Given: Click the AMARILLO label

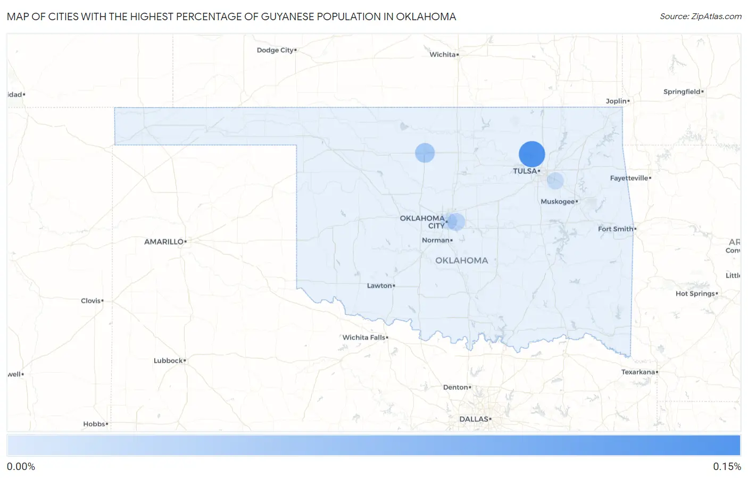Looking at the screenshot, I should pyautogui.click(x=164, y=242).
